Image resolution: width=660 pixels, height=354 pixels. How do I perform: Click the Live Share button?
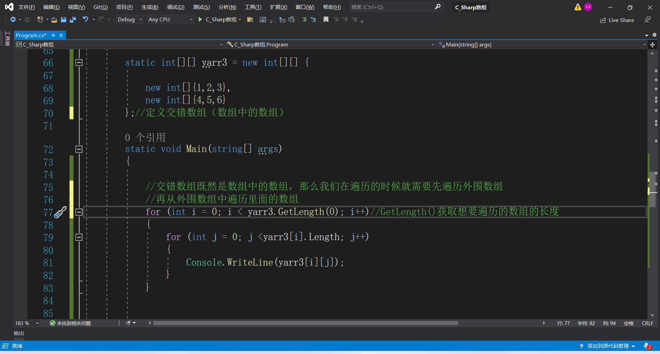click(617, 20)
